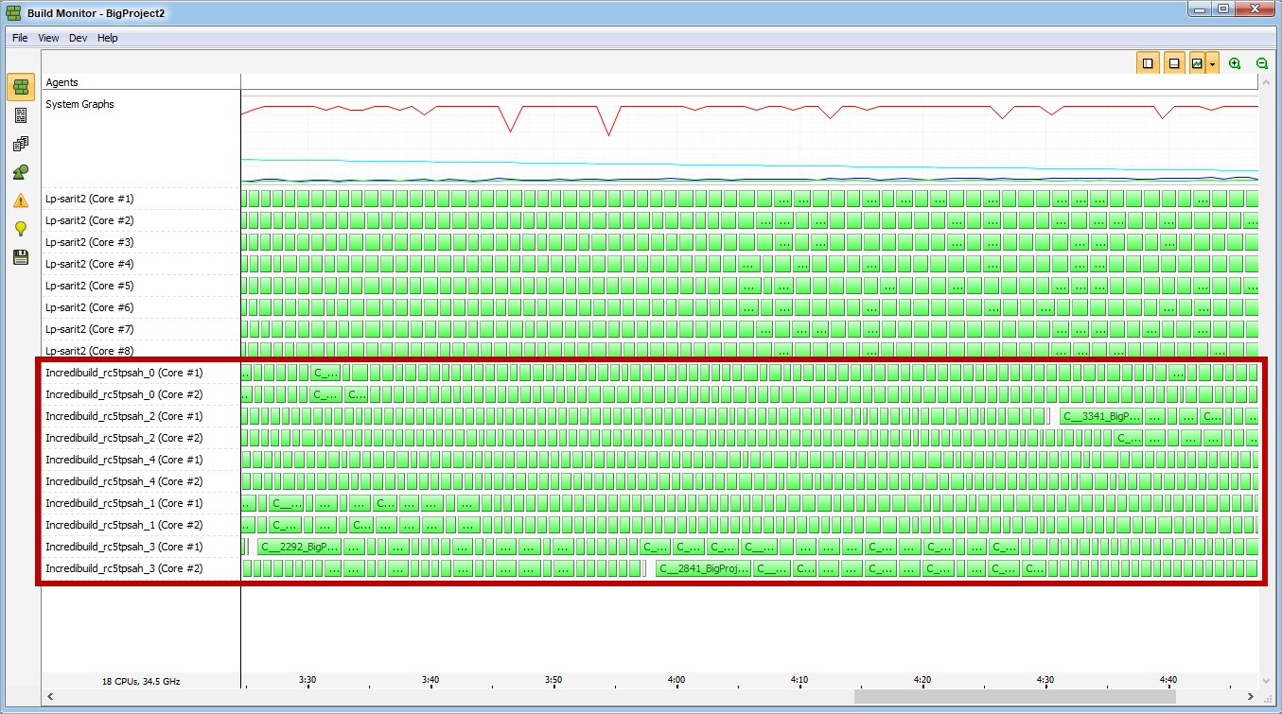The width and height of the screenshot is (1282, 714).
Task: Select the C__... task in rc5tpsah_2 Core #2 row
Action: coord(1129,438)
